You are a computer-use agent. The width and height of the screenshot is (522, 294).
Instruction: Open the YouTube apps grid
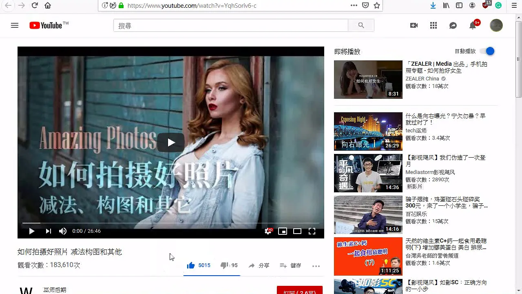click(x=434, y=25)
